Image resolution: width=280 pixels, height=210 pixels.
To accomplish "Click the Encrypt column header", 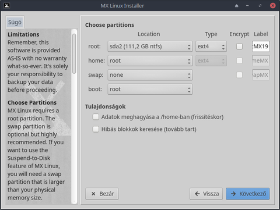I will click(x=239, y=34).
